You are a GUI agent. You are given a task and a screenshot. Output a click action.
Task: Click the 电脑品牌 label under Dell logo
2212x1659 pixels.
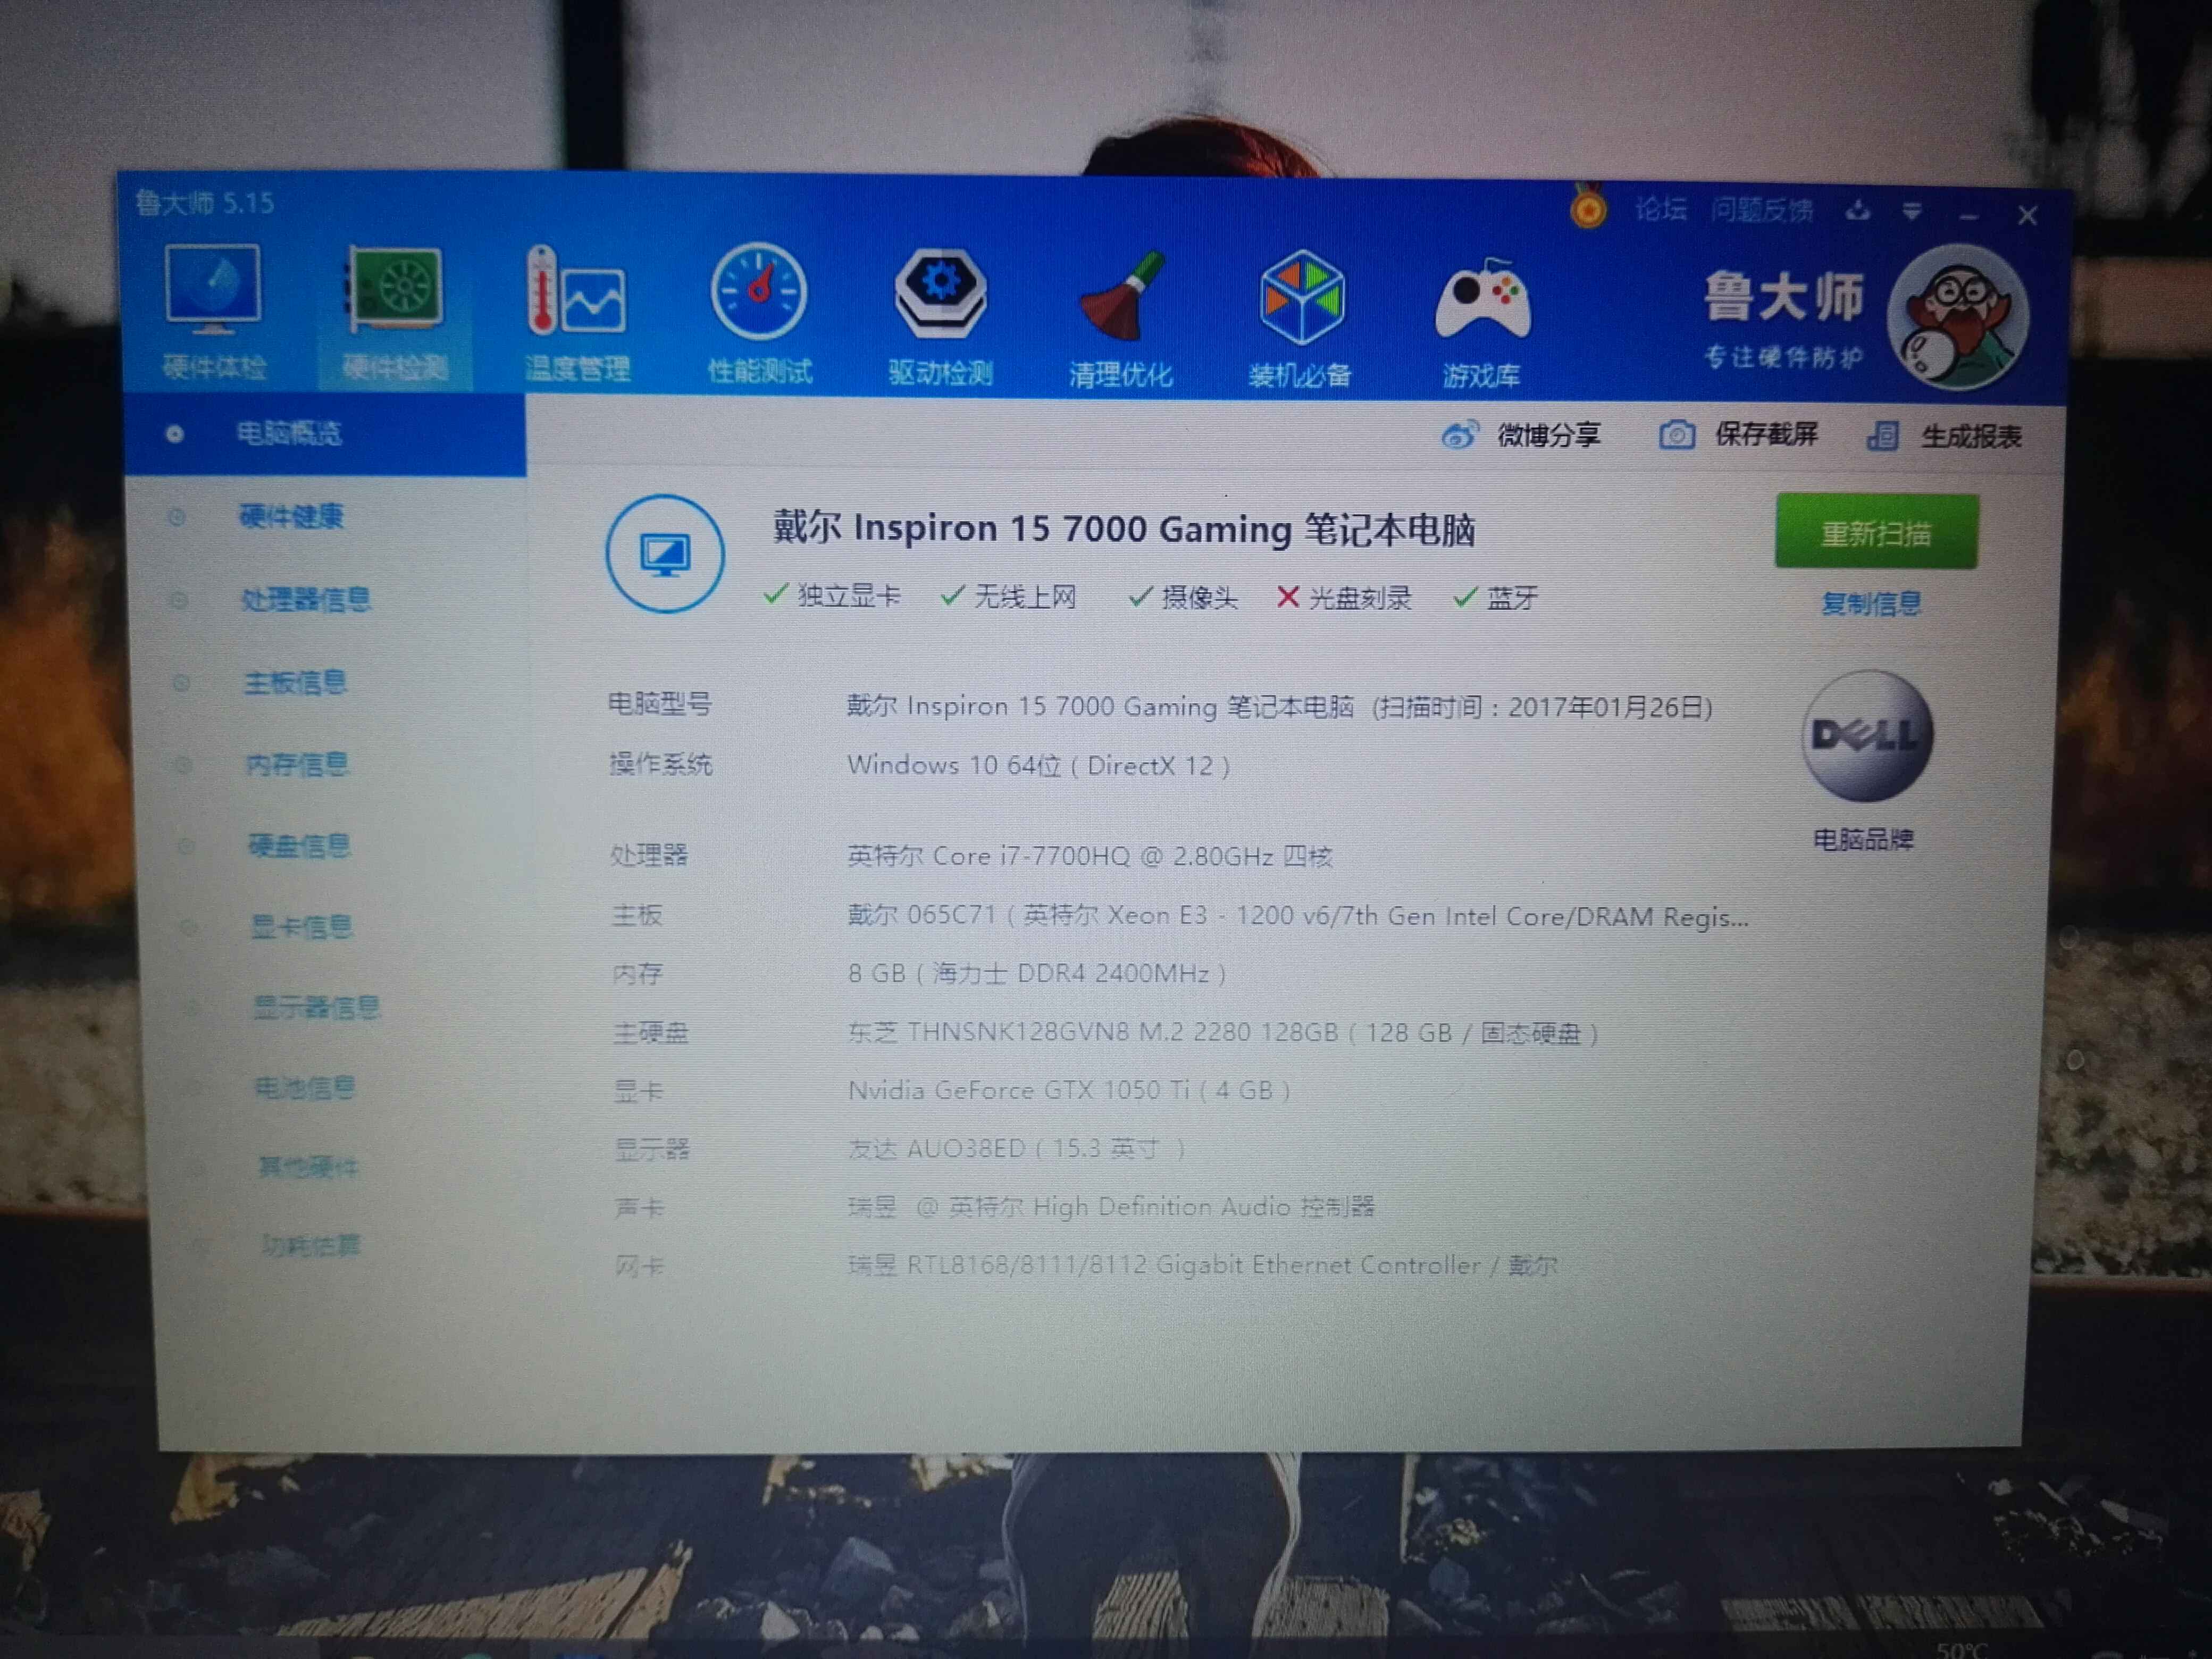point(1864,839)
